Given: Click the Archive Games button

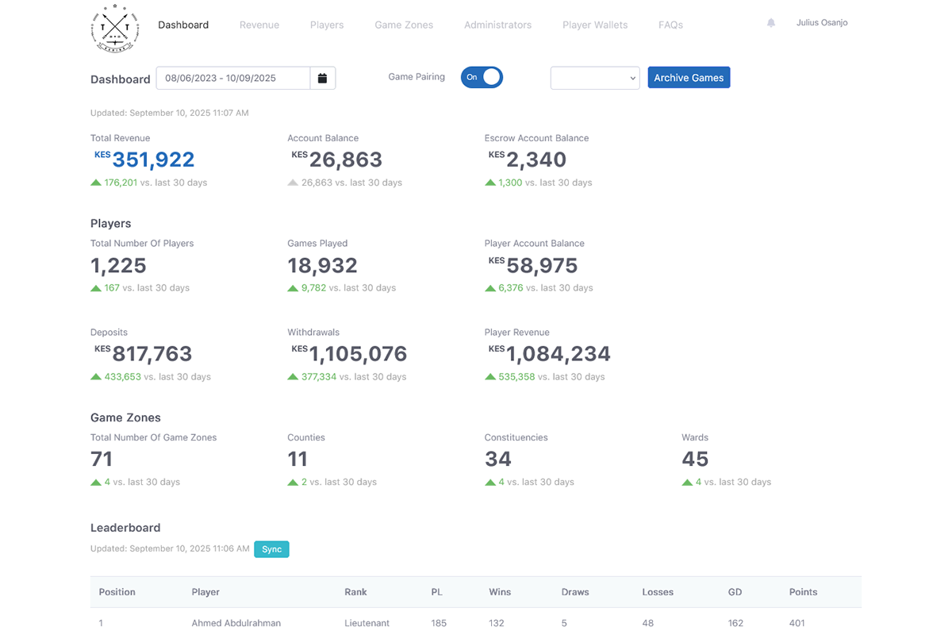Looking at the screenshot, I should [689, 77].
